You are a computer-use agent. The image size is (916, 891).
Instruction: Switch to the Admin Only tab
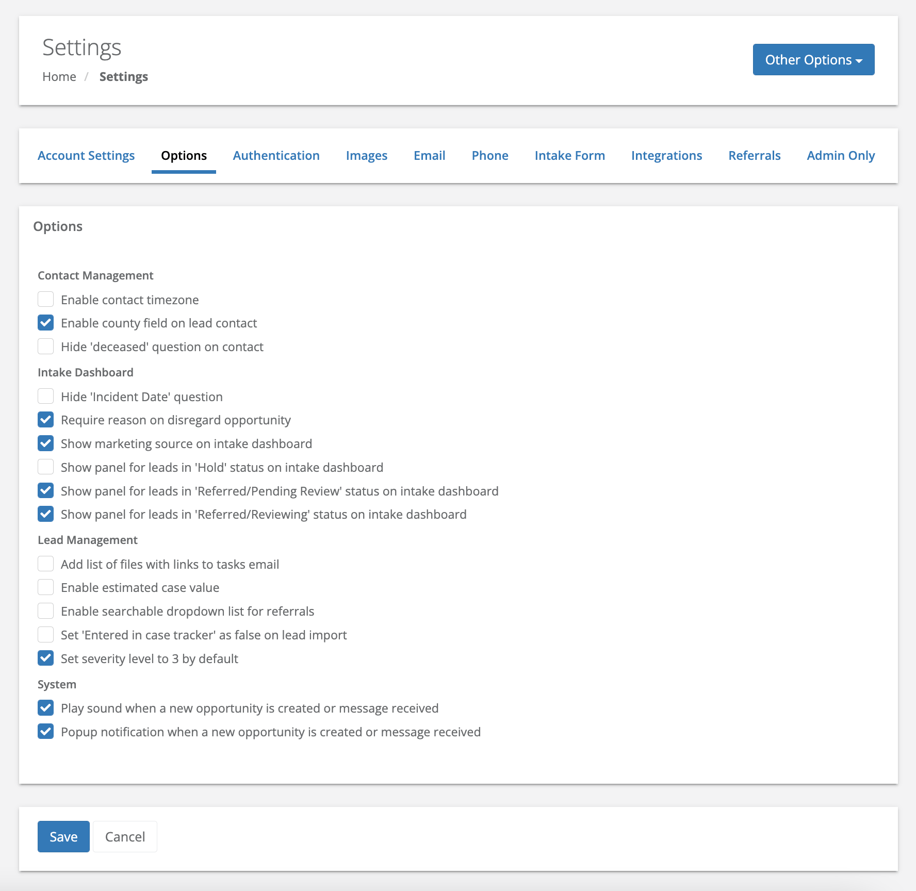click(841, 156)
